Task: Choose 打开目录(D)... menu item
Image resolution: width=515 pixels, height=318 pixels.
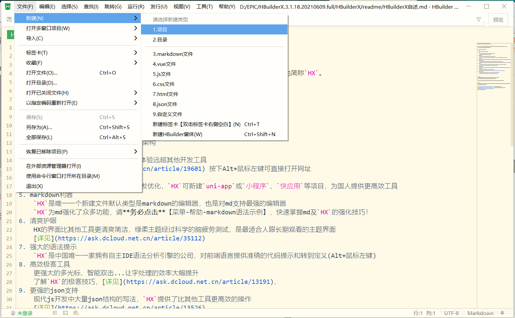Action: tap(78, 83)
